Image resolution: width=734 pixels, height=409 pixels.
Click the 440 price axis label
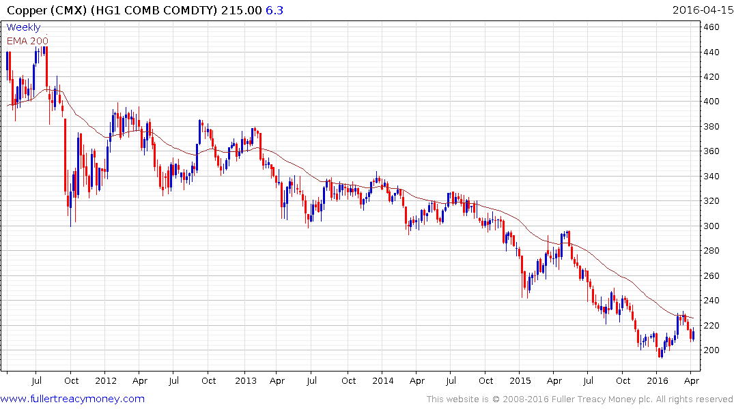(x=711, y=52)
